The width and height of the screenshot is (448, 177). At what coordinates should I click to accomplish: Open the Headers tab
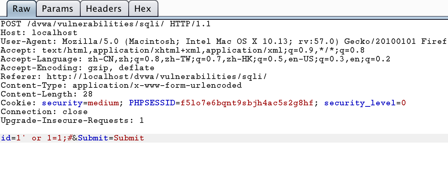point(104,9)
